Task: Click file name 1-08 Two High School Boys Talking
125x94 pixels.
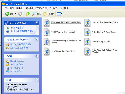Action: point(105,51)
